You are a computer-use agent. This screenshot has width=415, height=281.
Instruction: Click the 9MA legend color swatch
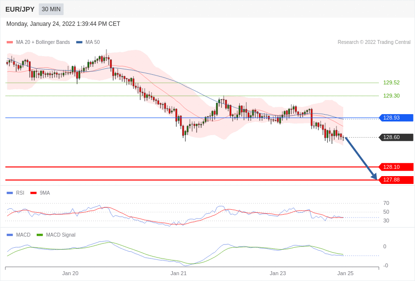(x=34, y=193)
